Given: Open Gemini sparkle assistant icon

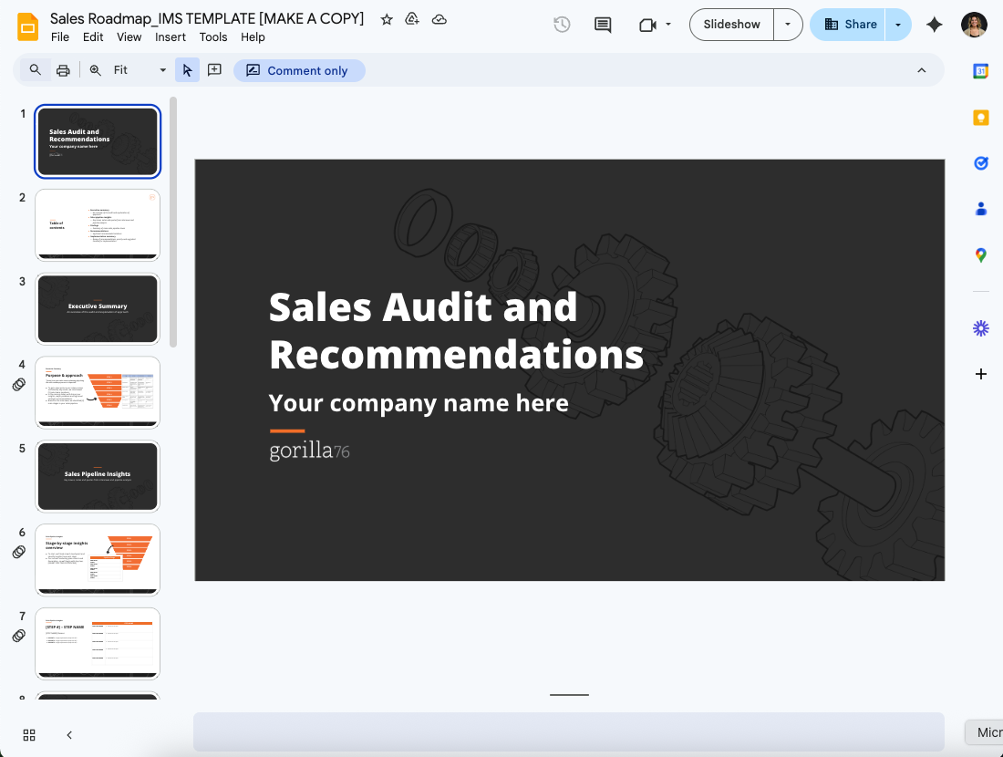Looking at the screenshot, I should [934, 25].
